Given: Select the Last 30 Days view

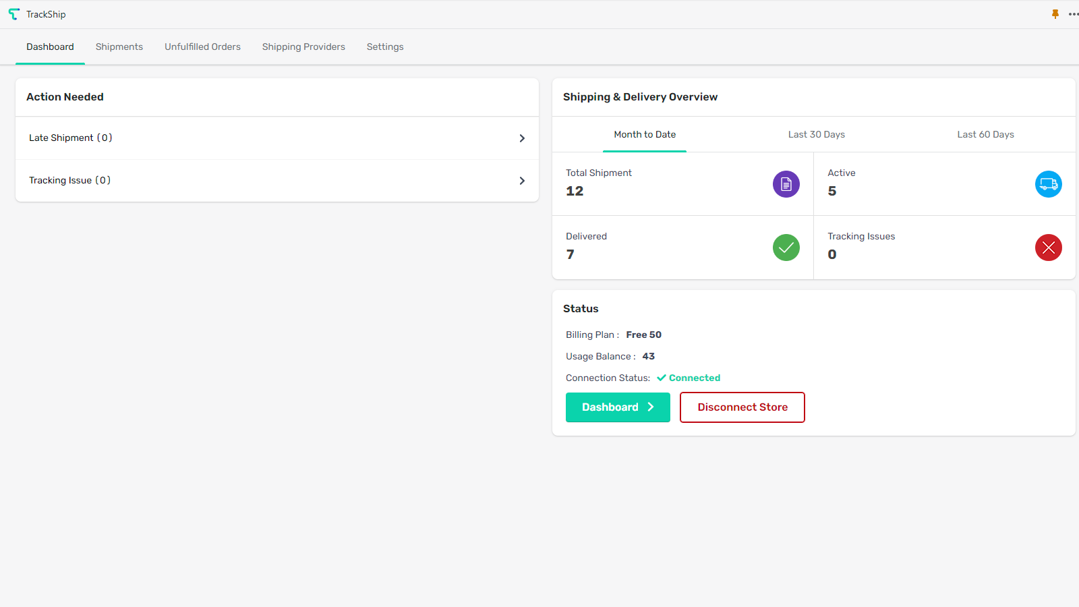Looking at the screenshot, I should [816, 134].
